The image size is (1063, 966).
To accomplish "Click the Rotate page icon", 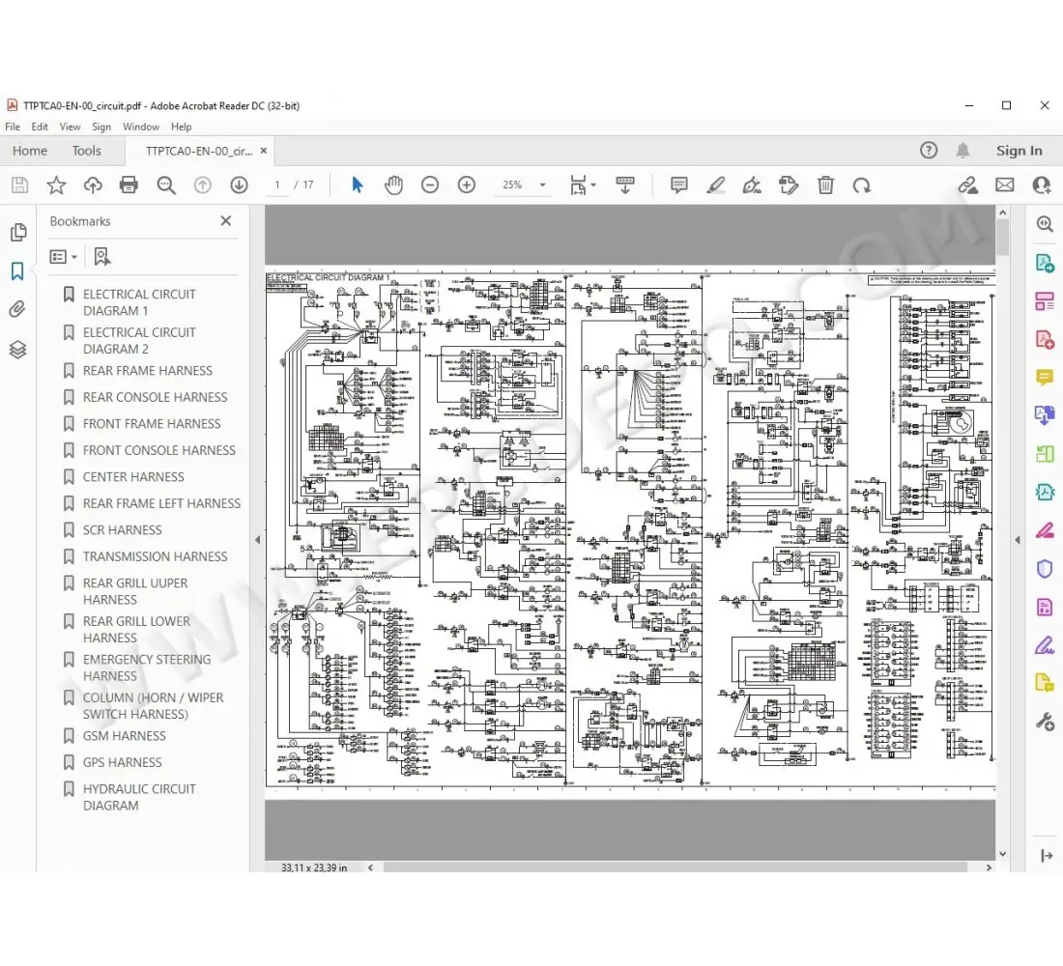I will [x=861, y=185].
